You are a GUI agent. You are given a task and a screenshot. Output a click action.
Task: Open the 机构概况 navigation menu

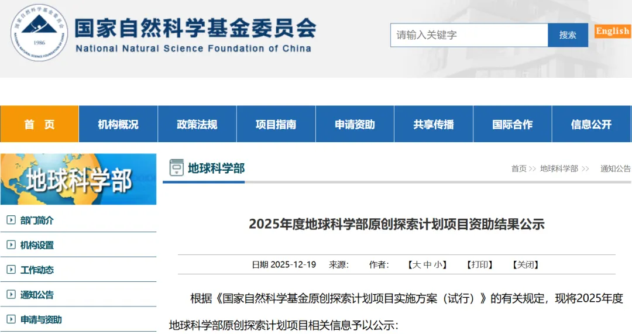(x=118, y=124)
